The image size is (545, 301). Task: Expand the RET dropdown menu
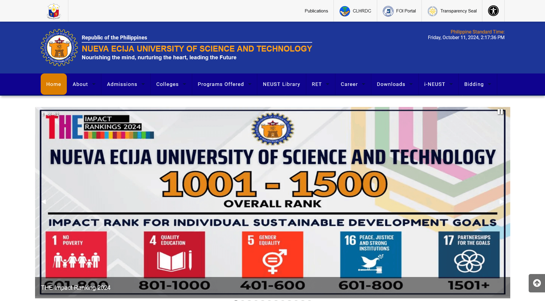click(x=321, y=84)
